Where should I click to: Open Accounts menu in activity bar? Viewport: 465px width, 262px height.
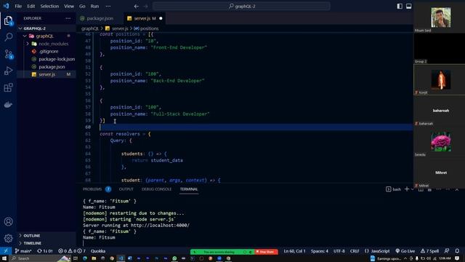(x=8, y=221)
